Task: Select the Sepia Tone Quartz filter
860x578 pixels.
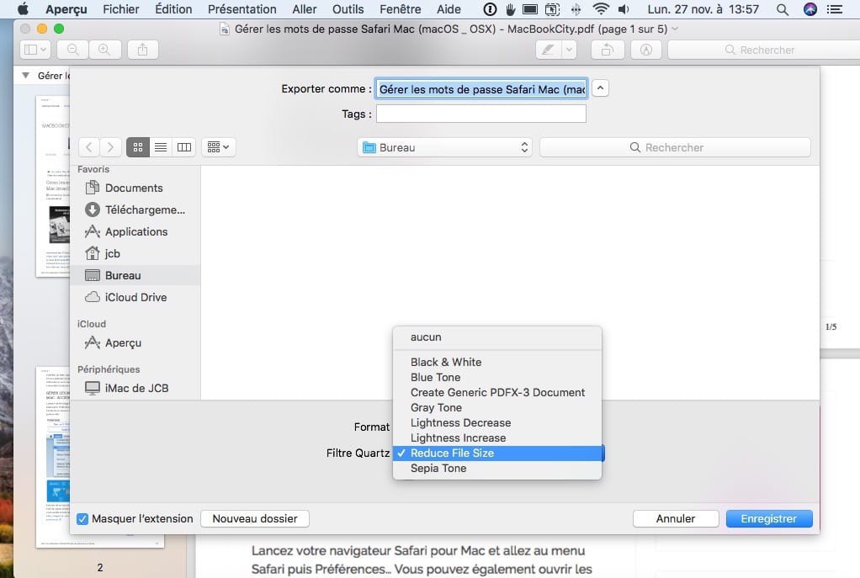Action: click(438, 468)
